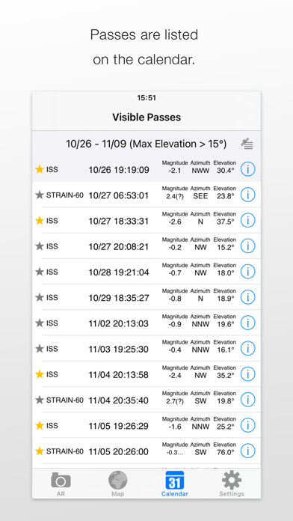Unstar the STRAIN-60 11/05 20:26:00 pass
This screenshot has height=521, width=293.
40,451
